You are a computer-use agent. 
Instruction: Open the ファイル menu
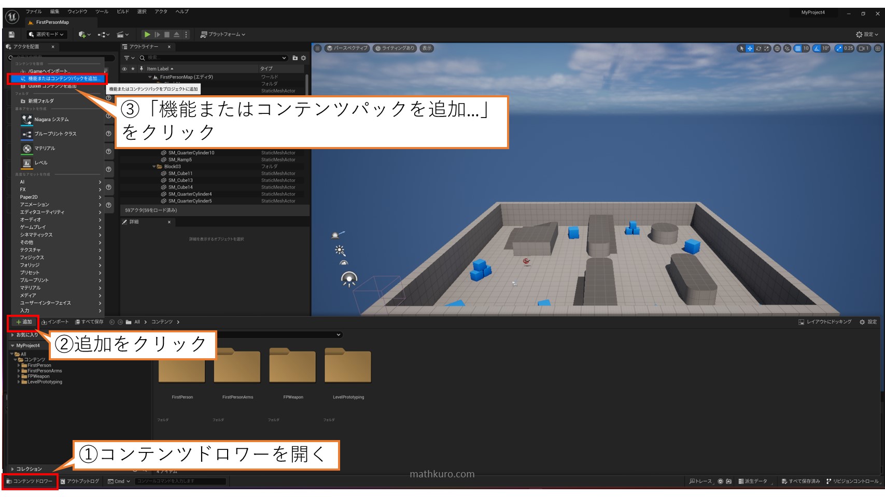click(x=34, y=11)
